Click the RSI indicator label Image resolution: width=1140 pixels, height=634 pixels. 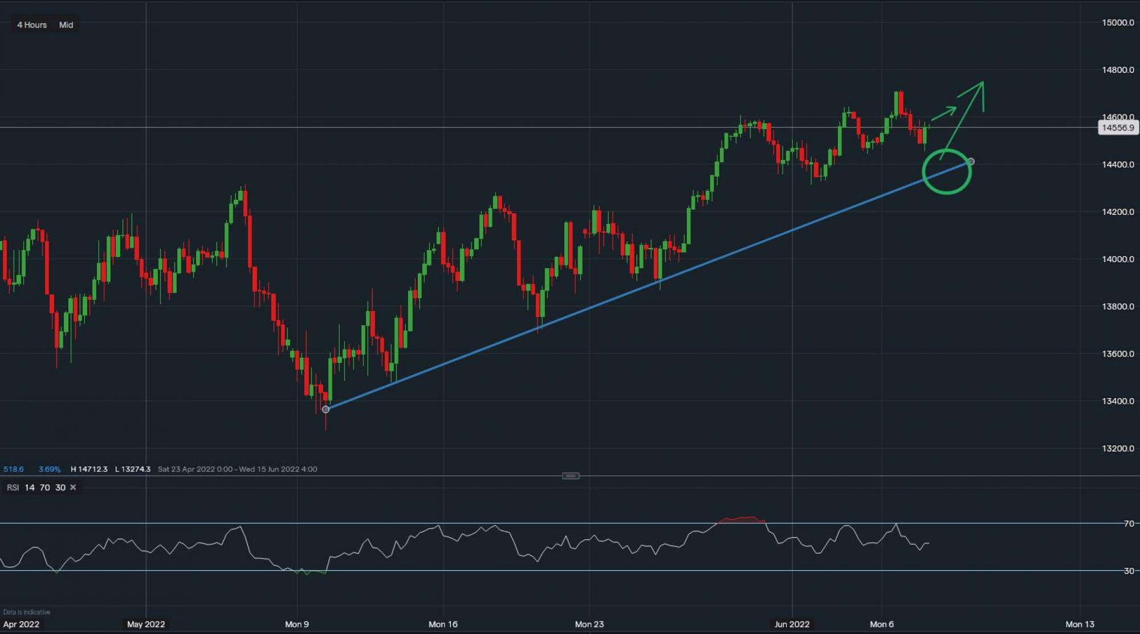coord(13,488)
